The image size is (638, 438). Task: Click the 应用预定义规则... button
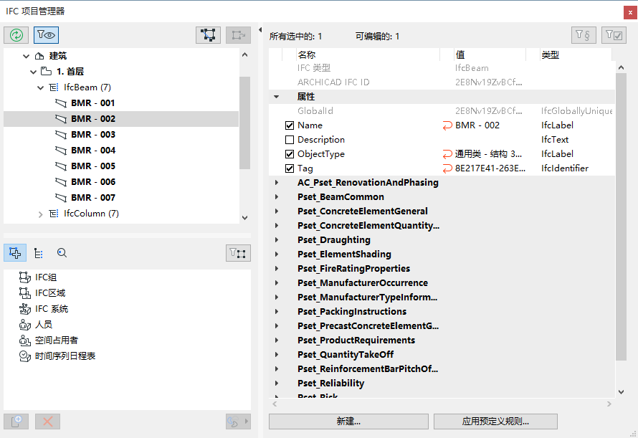495,422
